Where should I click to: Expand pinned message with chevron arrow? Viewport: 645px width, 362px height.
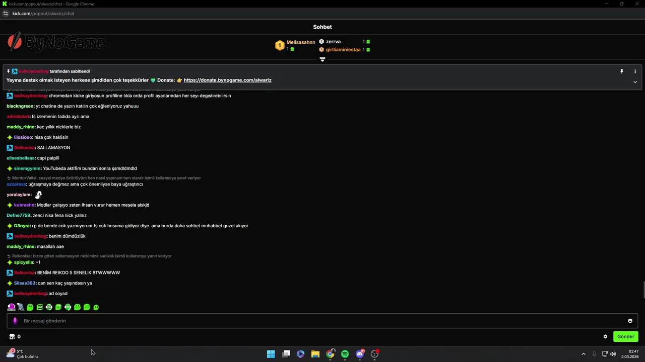(635, 82)
